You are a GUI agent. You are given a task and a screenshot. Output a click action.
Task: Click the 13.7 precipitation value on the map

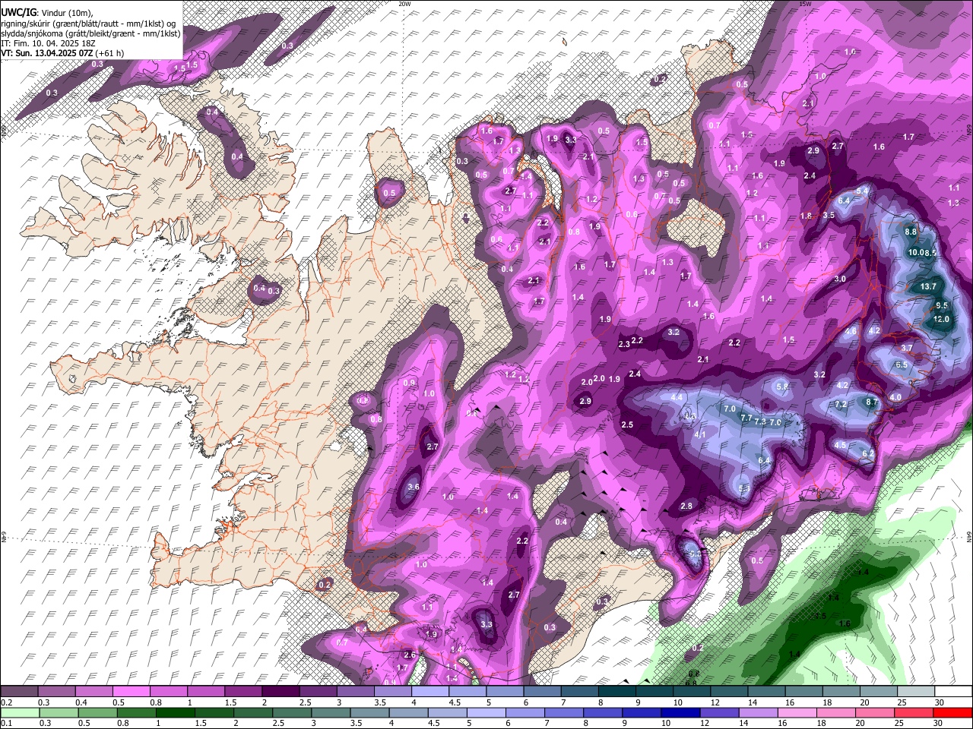tap(928, 286)
